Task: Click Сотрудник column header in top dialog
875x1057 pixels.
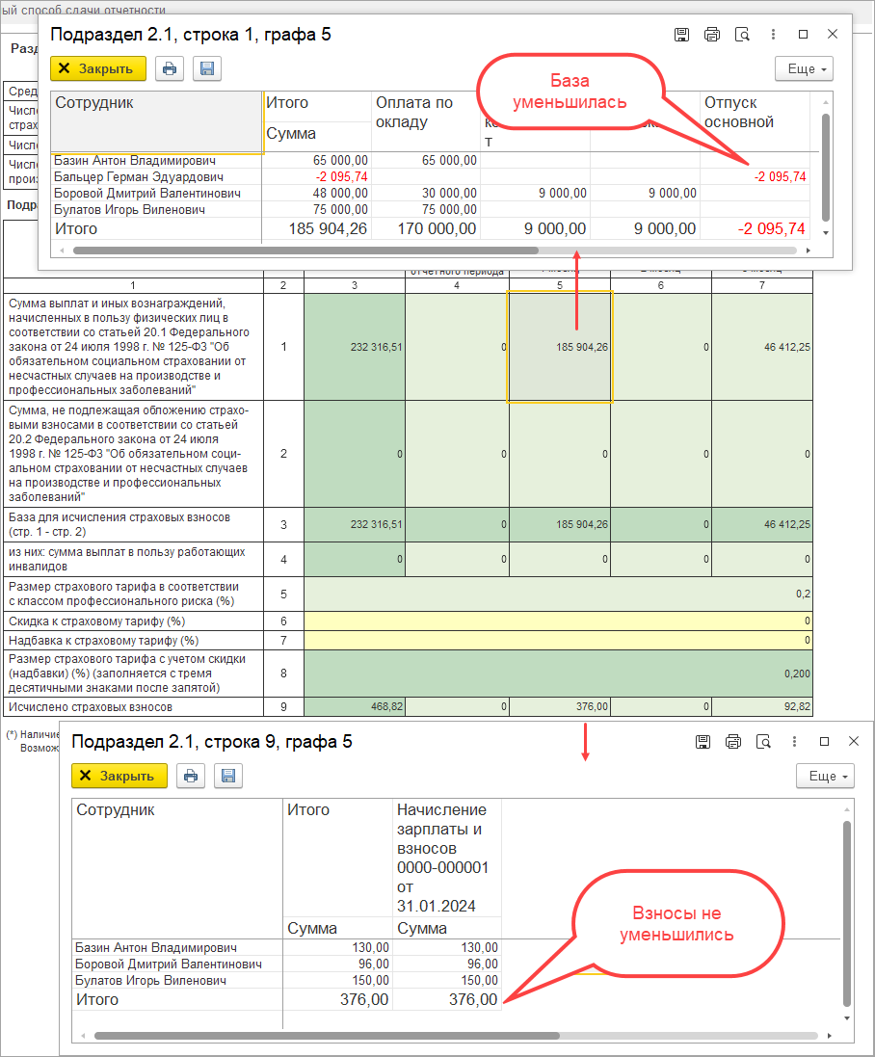Action: [156, 122]
